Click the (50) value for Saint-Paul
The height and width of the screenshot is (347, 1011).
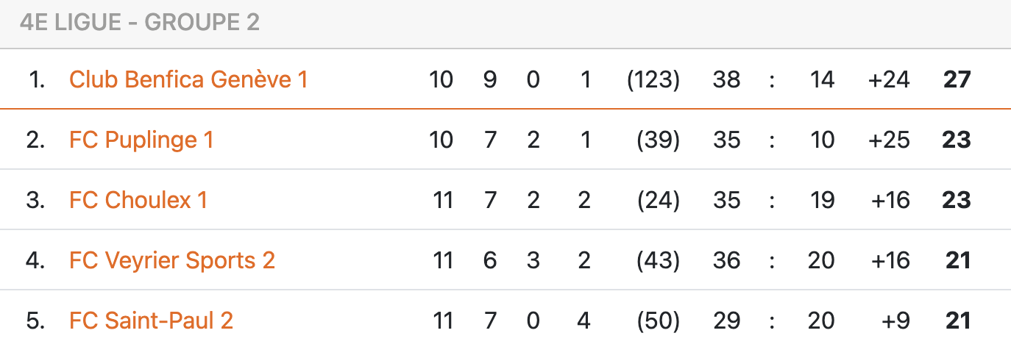pos(658,321)
